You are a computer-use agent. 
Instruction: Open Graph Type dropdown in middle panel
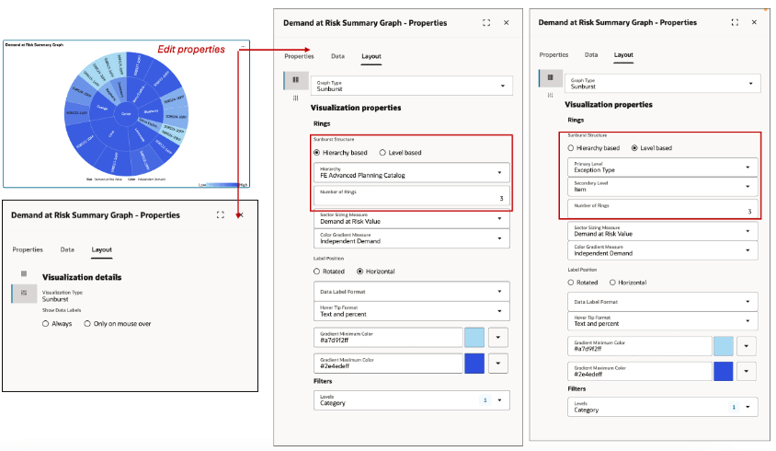(x=411, y=86)
